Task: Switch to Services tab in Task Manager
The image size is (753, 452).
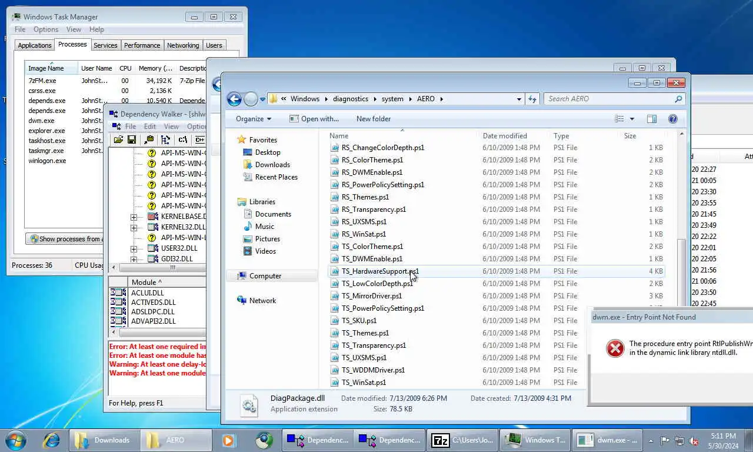Action: [x=106, y=45]
